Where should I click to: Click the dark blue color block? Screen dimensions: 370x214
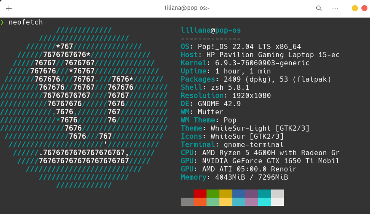[x=239, y=193]
